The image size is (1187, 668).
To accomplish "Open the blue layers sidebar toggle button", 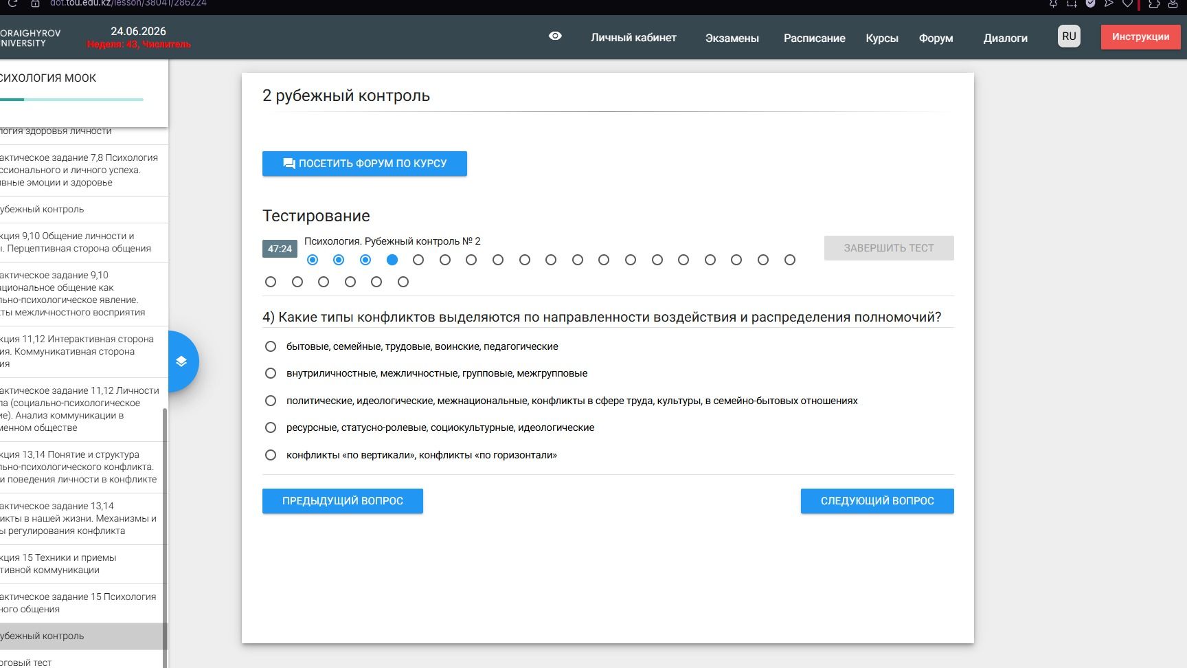I will (x=181, y=361).
